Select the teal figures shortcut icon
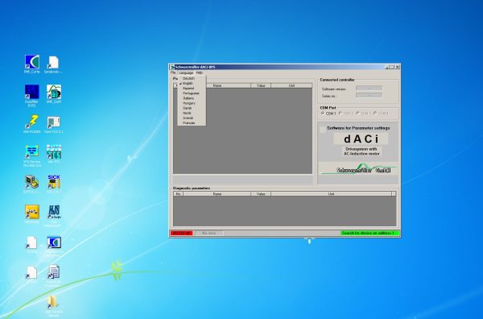Screen dimensions: 483x319 point(54,151)
